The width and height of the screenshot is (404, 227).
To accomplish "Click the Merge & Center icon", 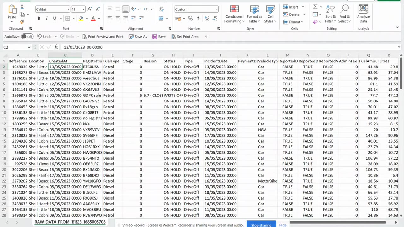I will [161, 18].
